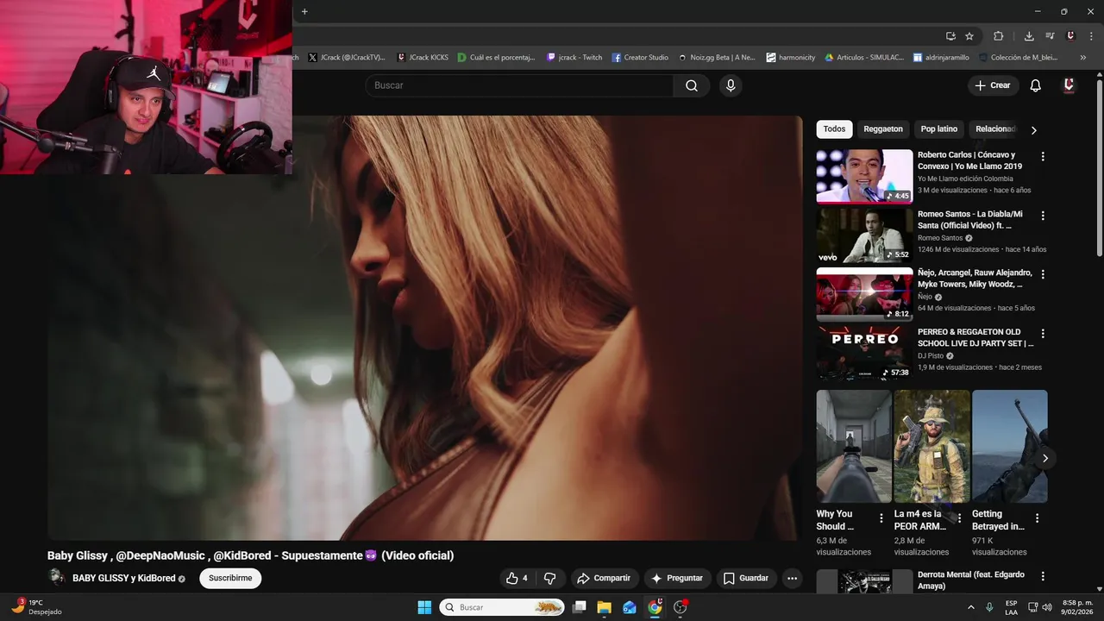
Task: Show next filter chips with arrow
Action: [x=1033, y=130]
